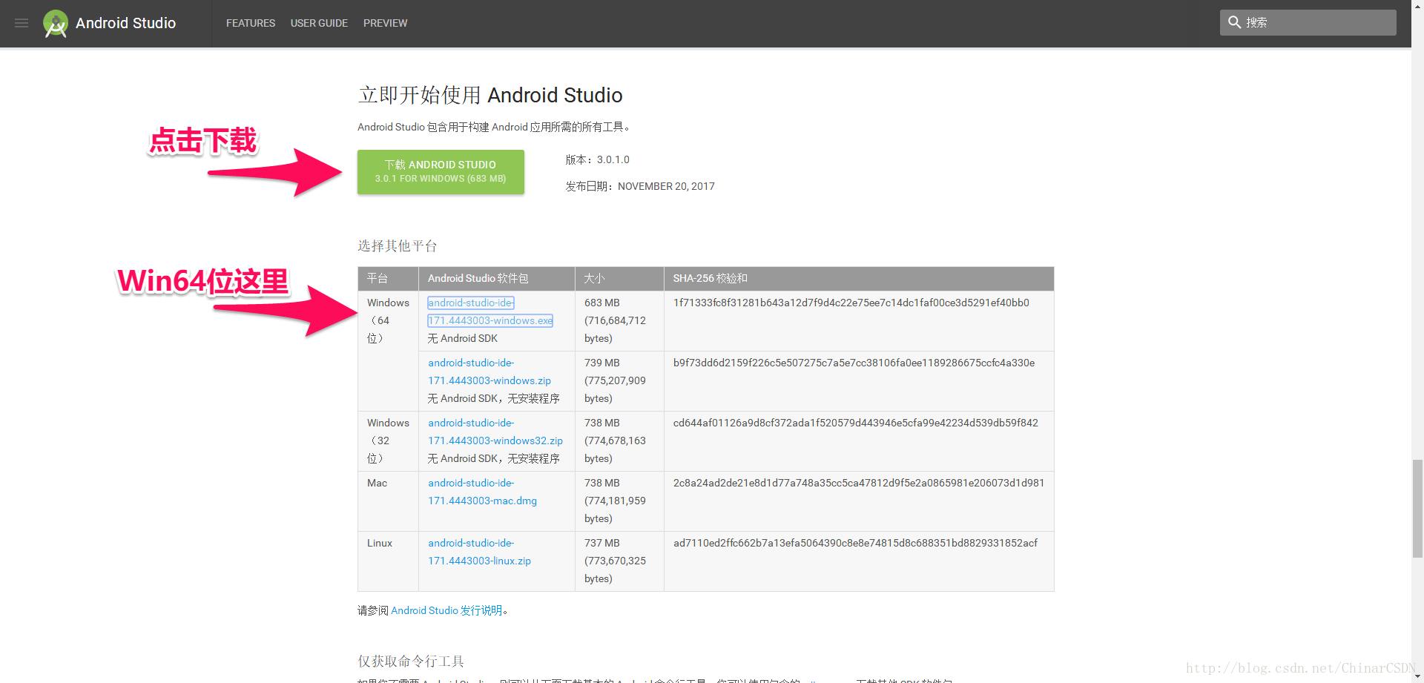Screen dimensions: 1424x683
Task: Download android-studio-ide windows.exe installer
Action: 490,311
